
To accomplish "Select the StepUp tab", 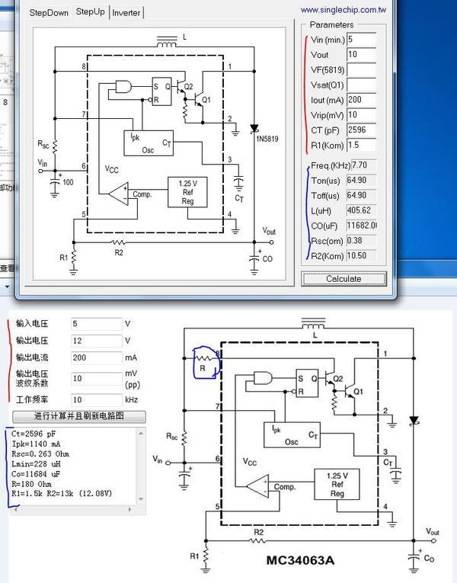I will point(91,12).
